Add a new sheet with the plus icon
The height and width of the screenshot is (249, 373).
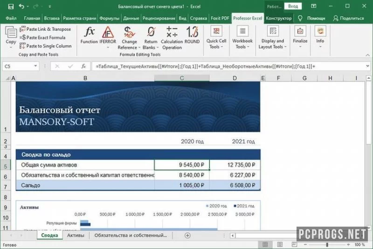click(x=187, y=235)
